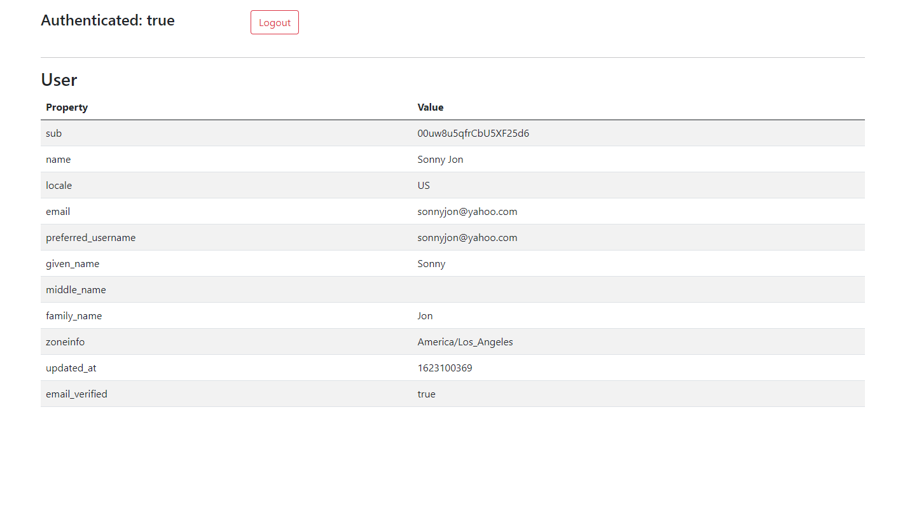Click the User section heading
This screenshot has width=898, height=531.
(x=59, y=79)
